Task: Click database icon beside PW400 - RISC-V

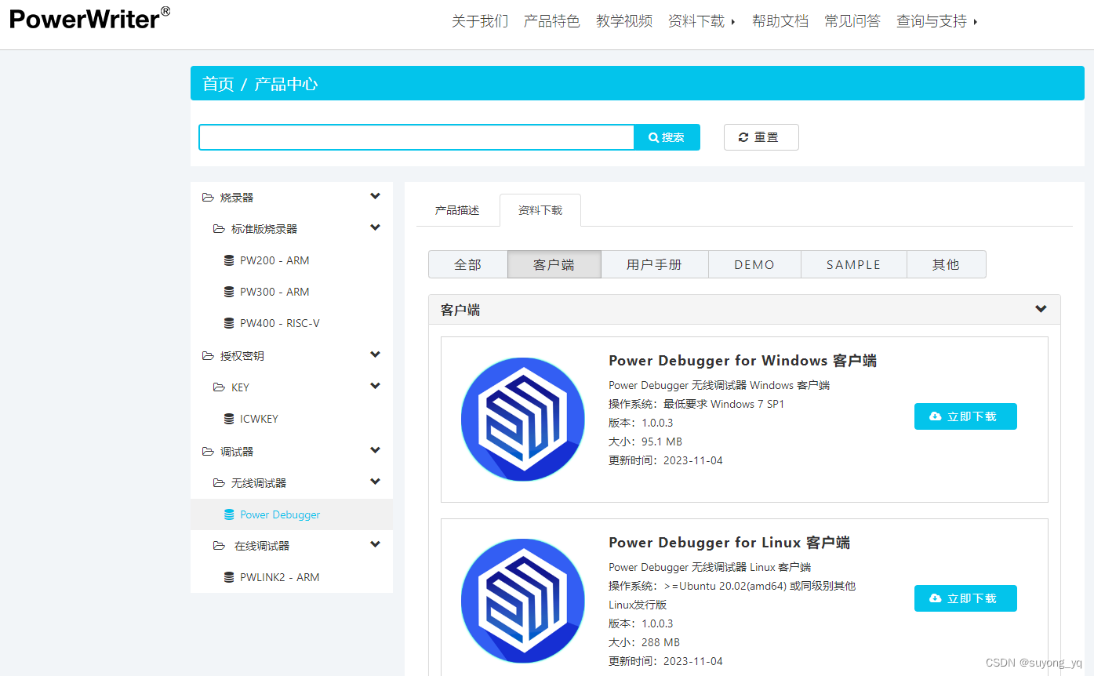Action: point(229,323)
